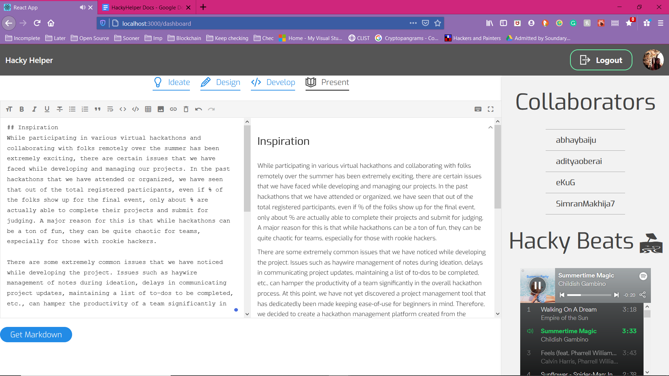Click the ordered list icon
The image size is (669, 376).
pos(85,109)
